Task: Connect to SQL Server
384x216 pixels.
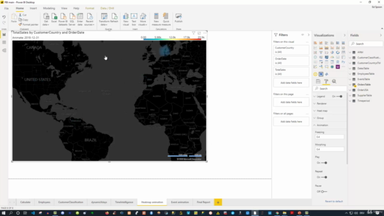Action: [72, 20]
